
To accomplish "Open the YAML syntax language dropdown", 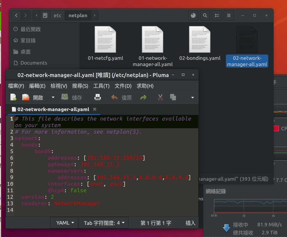I will 65,223.
